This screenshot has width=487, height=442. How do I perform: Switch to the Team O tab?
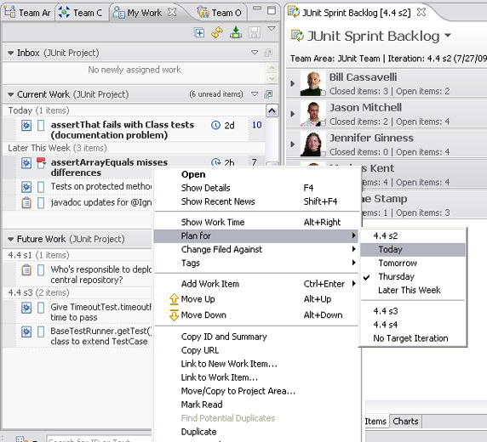(x=220, y=13)
